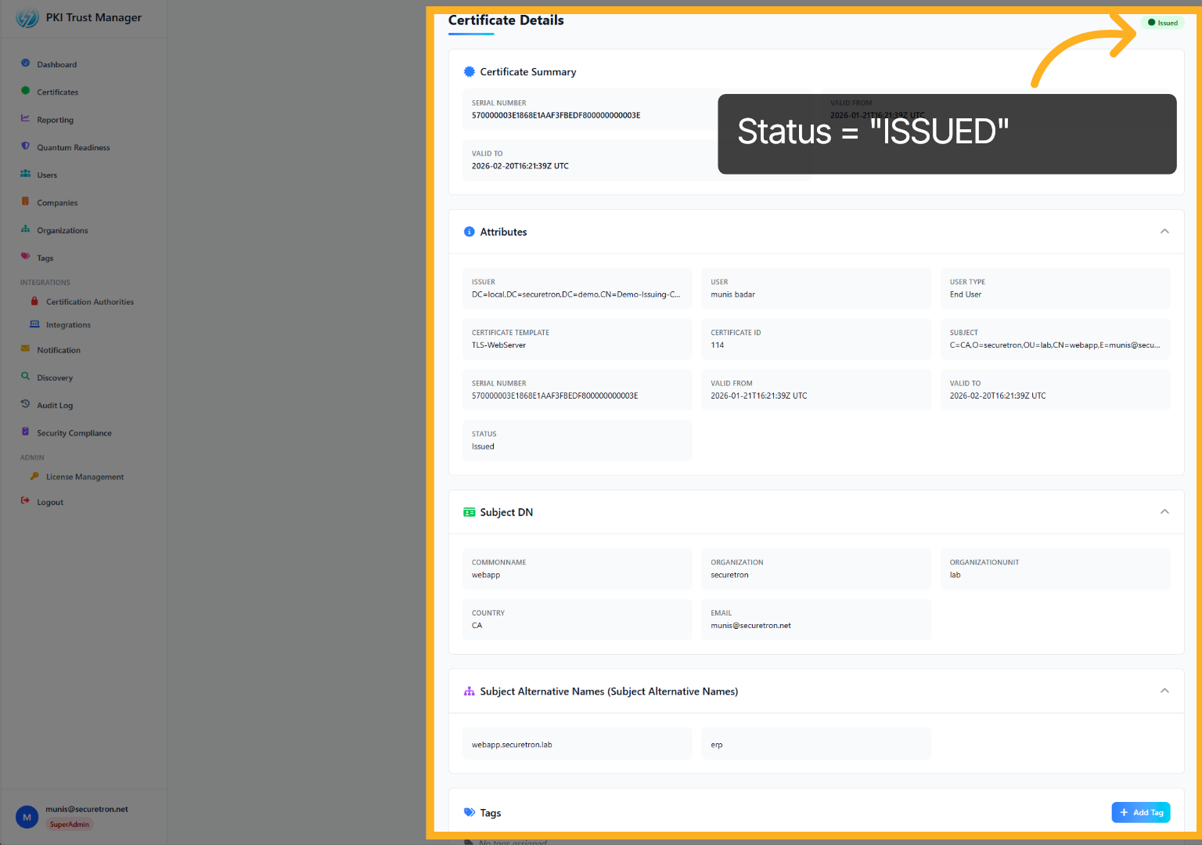The width and height of the screenshot is (1202, 845).
Task: Click the Common Name value webapp
Action: click(x=486, y=575)
